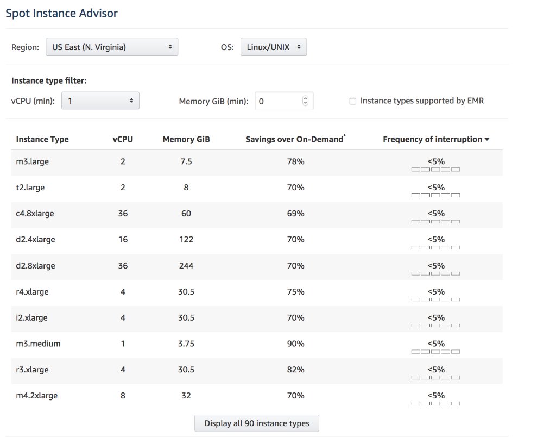This screenshot has width=556, height=437.
Task: Select the m4.2xlarge instance name
Action: click(x=36, y=396)
